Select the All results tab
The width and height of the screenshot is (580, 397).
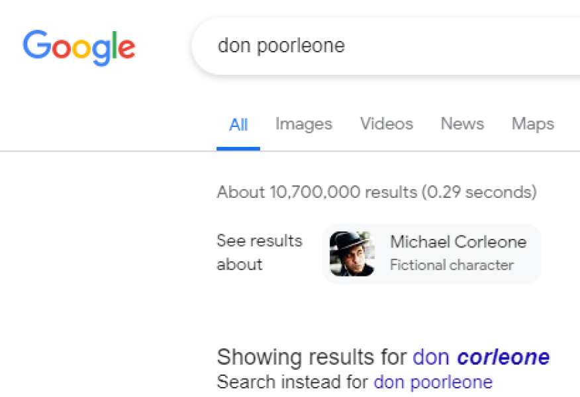click(x=238, y=124)
